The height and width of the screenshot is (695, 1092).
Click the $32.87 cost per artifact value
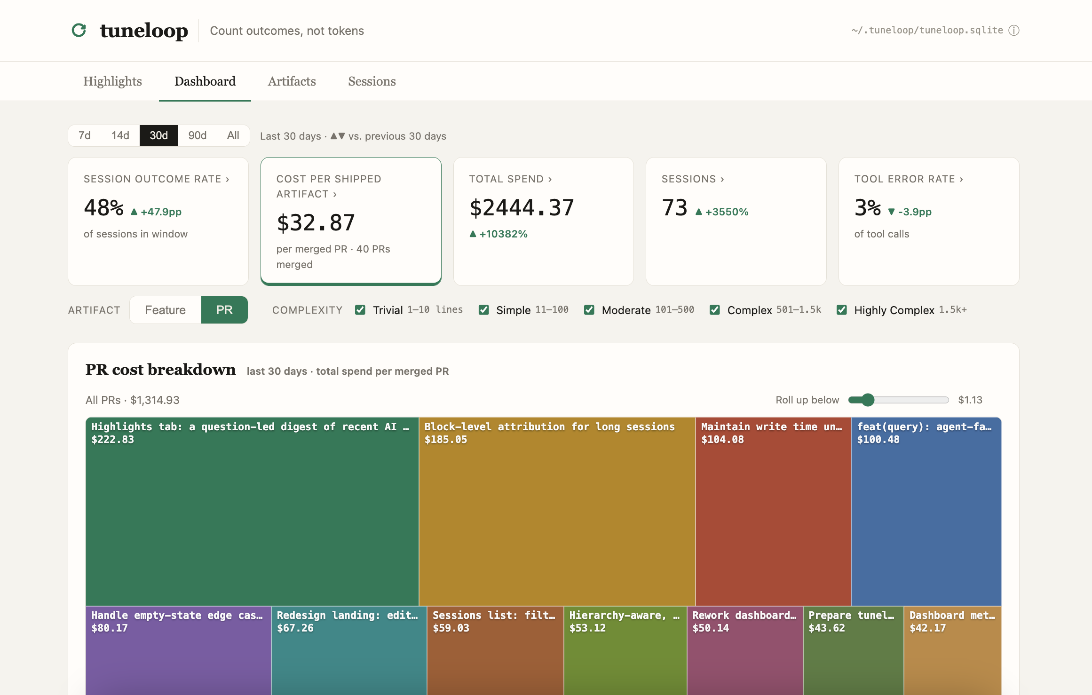316,223
